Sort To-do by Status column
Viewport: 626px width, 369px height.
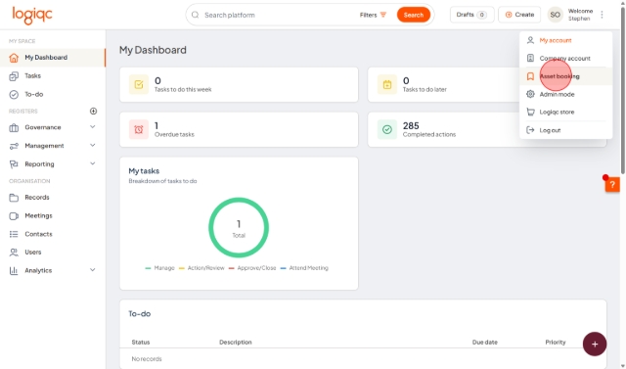[x=141, y=343]
